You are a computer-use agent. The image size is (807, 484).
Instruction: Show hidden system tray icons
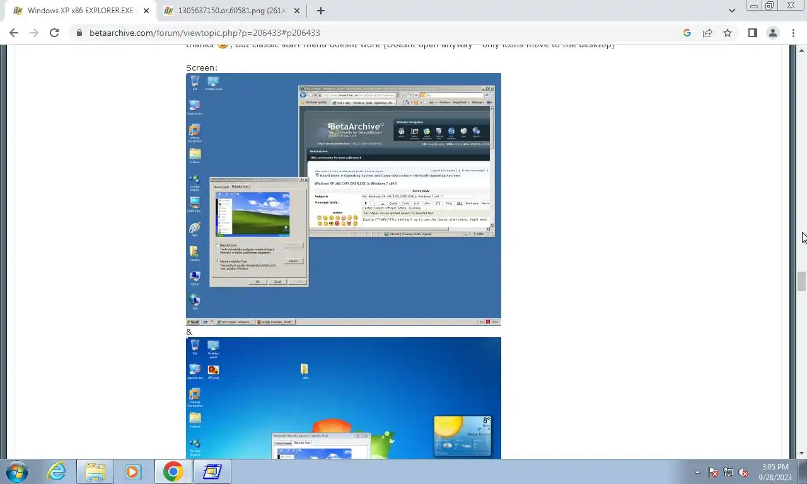(x=697, y=472)
